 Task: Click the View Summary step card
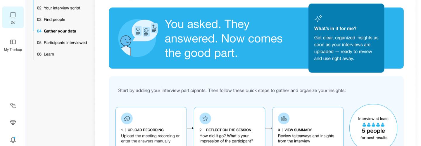(x=308, y=128)
